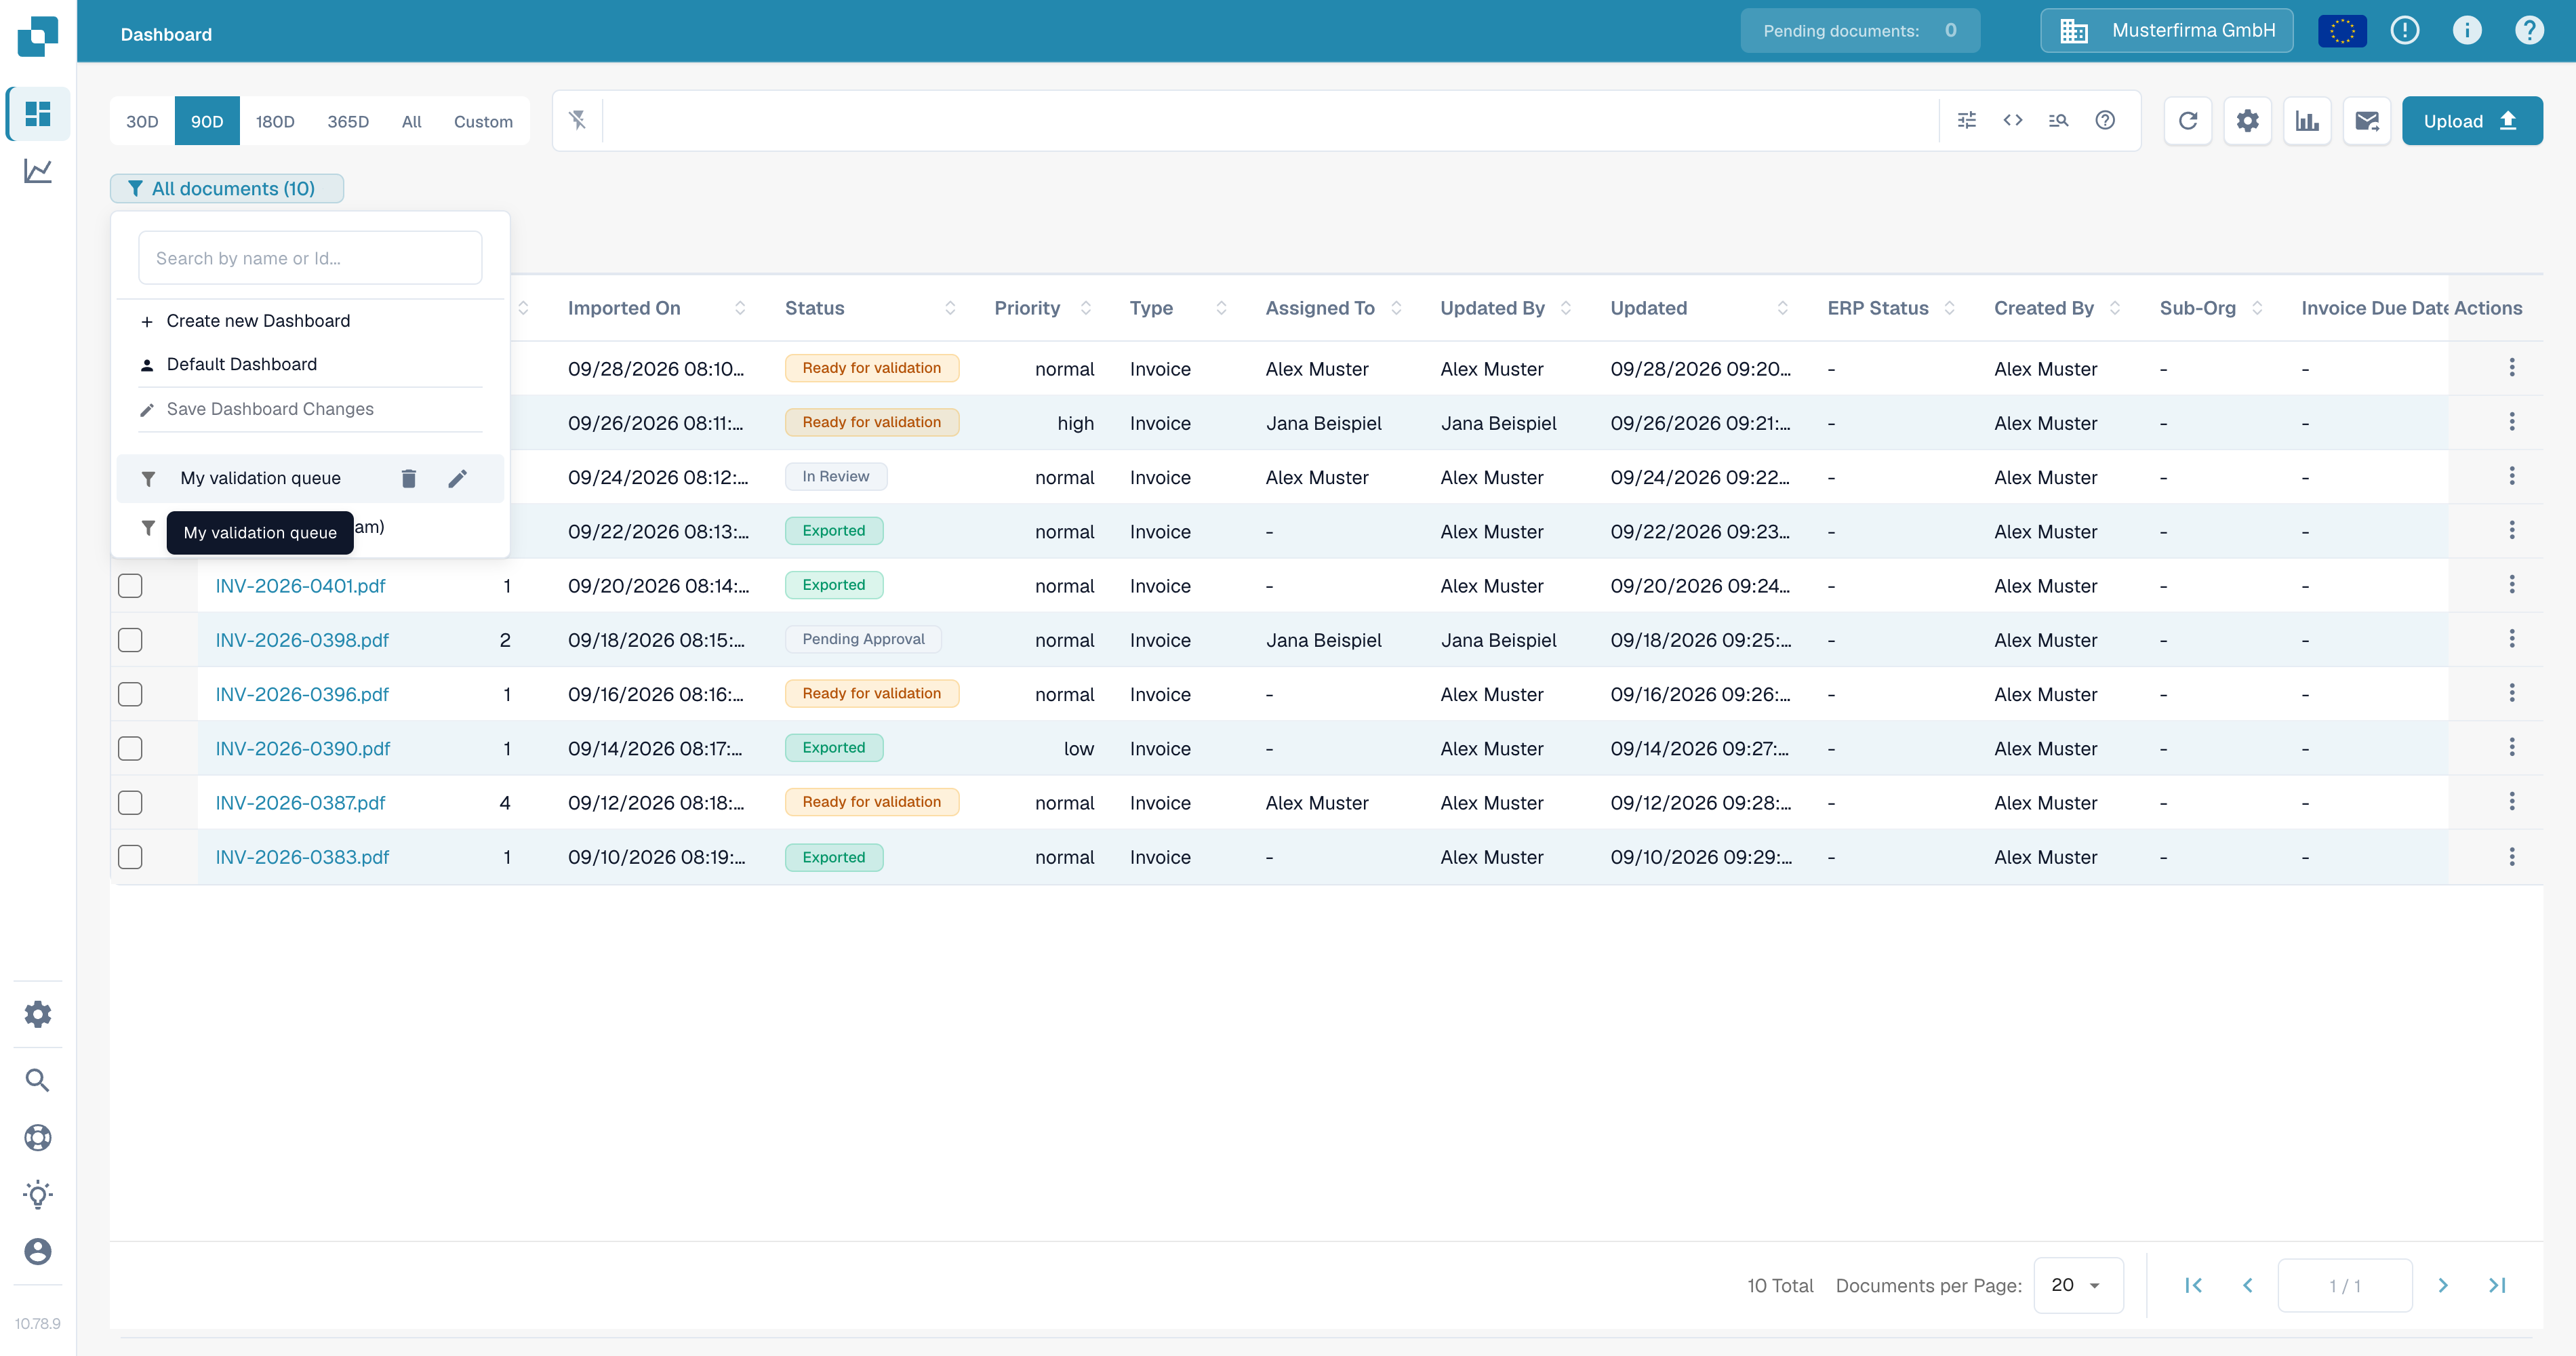The height and width of the screenshot is (1356, 2576).
Task: Check the box next to INV-2026-0383.pdf
Action: (x=130, y=857)
